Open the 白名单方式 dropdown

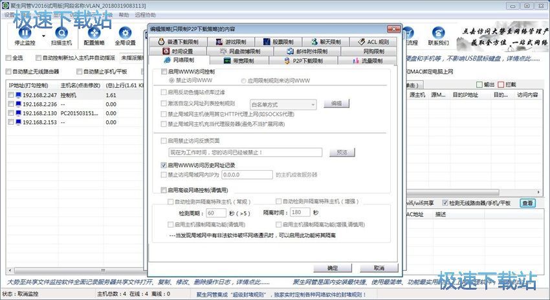click(x=283, y=105)
